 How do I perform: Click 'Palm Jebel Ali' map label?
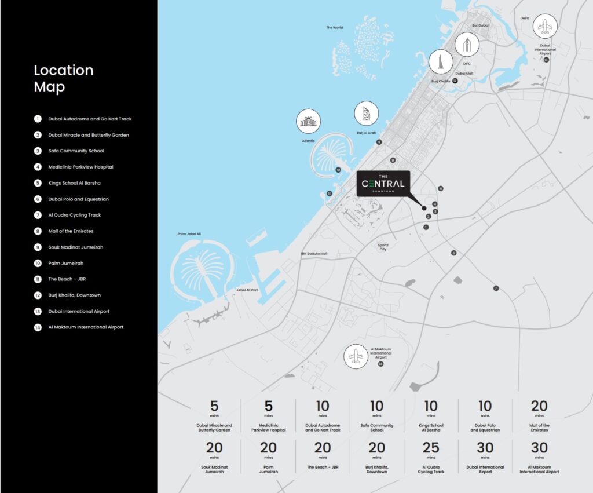point(189,234)
